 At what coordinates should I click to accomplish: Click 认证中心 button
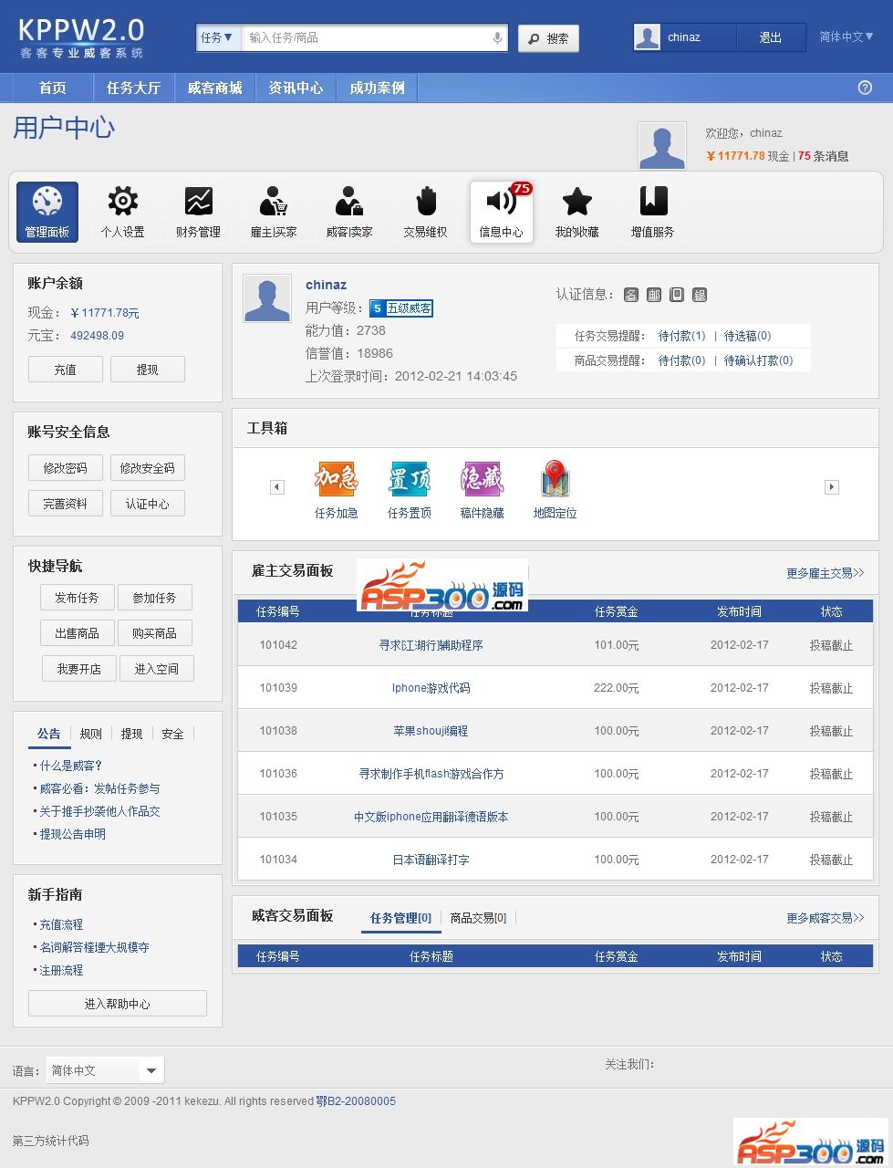tap(148, 504)
